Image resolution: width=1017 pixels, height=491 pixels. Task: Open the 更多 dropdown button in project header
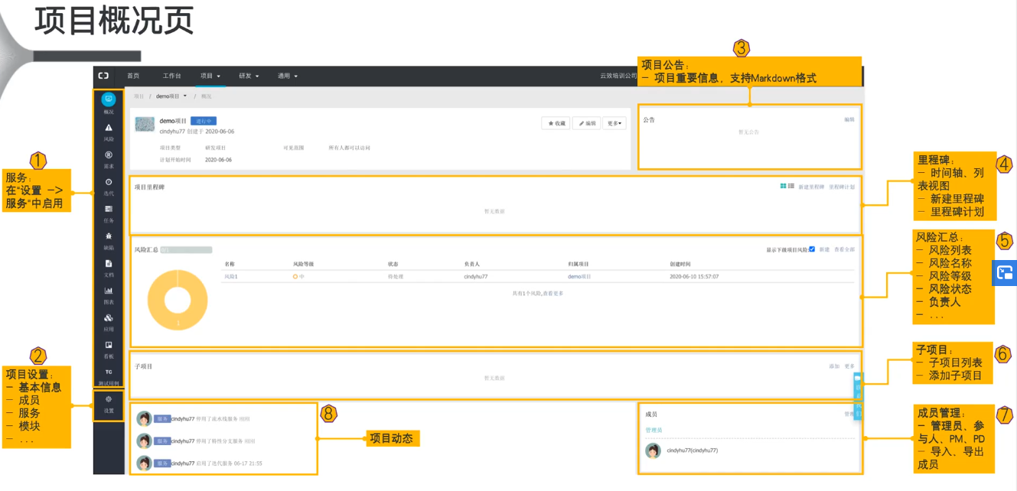point(614,123)
